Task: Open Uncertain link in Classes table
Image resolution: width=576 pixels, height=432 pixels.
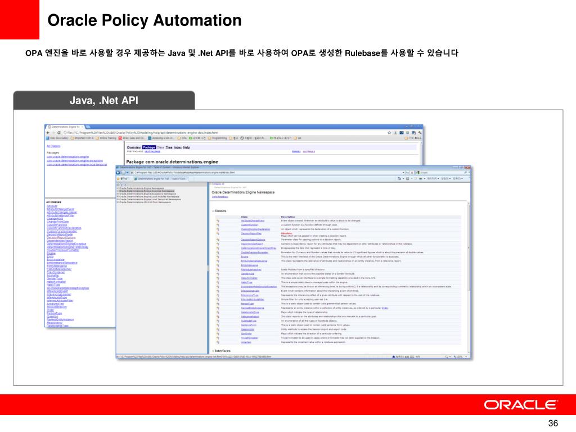Action: (x=246, y=343)
